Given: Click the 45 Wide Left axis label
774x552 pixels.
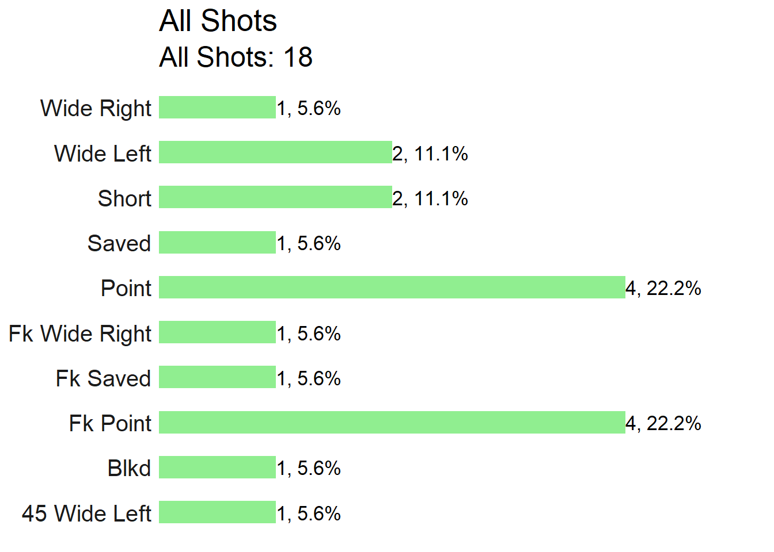Looking at the screenshot, I should (x=86, y=513).
